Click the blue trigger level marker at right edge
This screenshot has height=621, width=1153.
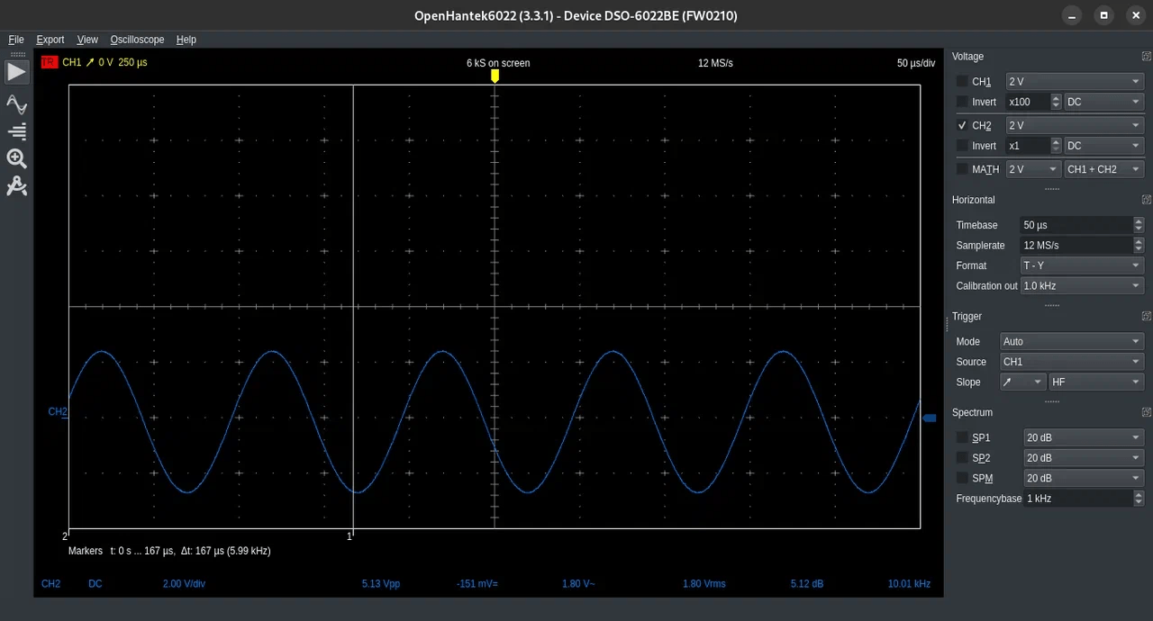pos(930,417)
